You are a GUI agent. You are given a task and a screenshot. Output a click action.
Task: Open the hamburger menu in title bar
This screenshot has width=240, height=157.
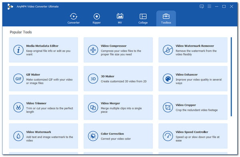pyautogui.click(x=209, y=6)
